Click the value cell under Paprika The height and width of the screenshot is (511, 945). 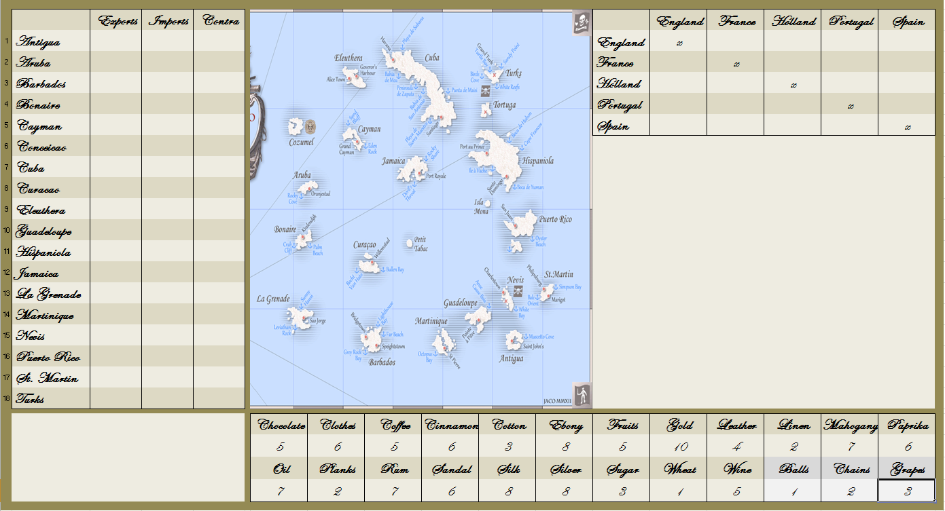point(907,446)
